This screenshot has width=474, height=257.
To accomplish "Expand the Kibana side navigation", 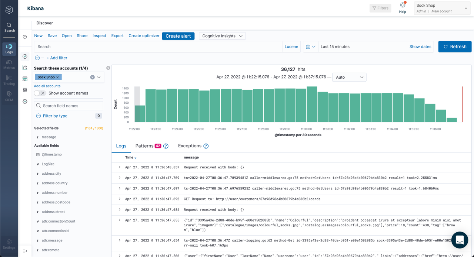I will (x=25, y=251).
